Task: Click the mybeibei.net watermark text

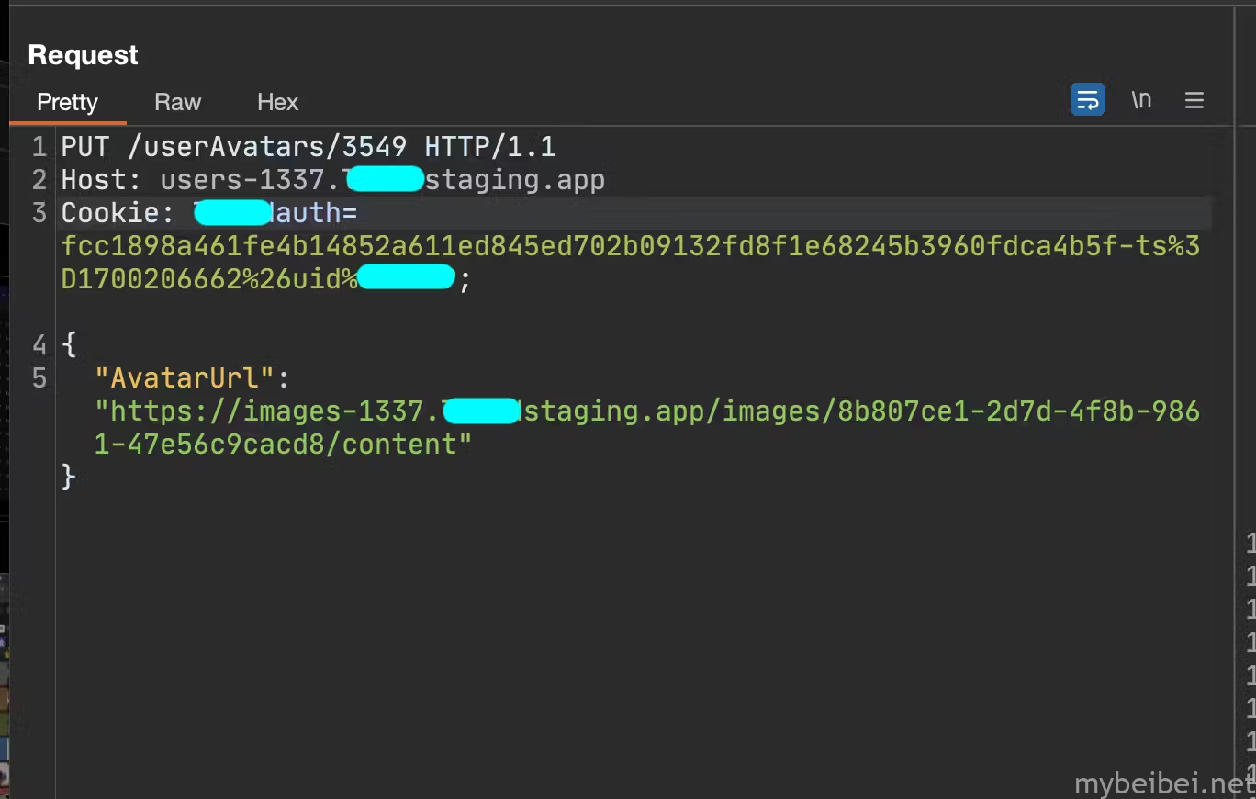Action: (1164, 784)
